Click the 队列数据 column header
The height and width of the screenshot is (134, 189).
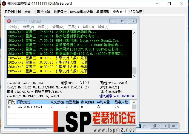click(57, 102)
